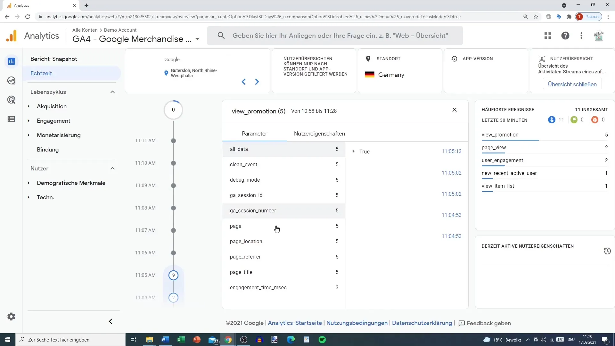The image size is (615, 346).
Task: Click the Analytics search field
Action: (x=335, y=36)
